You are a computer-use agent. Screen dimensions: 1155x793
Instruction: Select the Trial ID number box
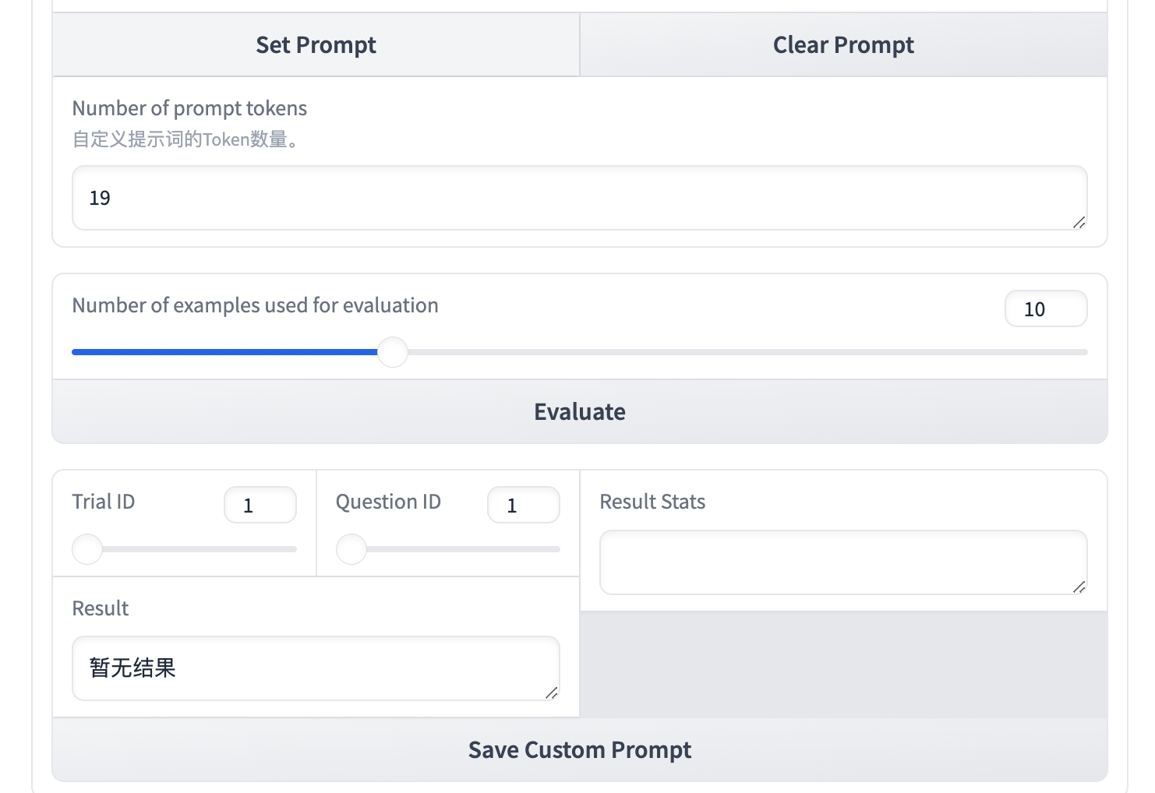[x=260, y=506]
